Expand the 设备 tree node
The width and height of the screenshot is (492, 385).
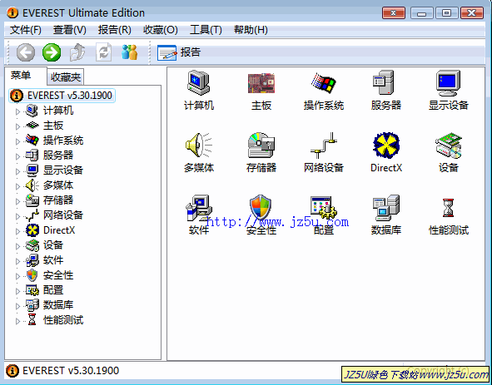tap(17, 246)
